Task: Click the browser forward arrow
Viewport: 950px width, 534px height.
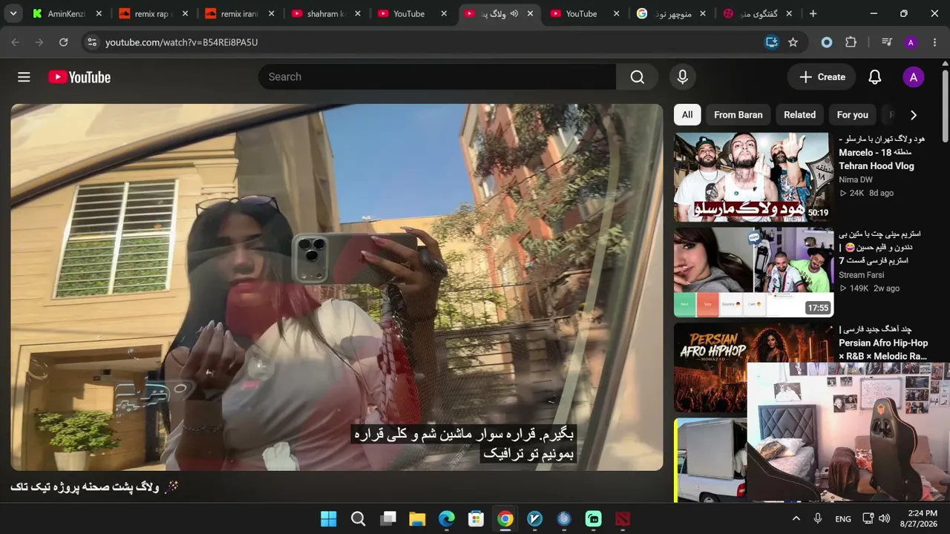Action: coord(39,42)
